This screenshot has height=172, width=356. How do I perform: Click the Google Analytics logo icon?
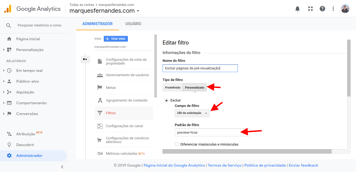click(x=8, y=9)
